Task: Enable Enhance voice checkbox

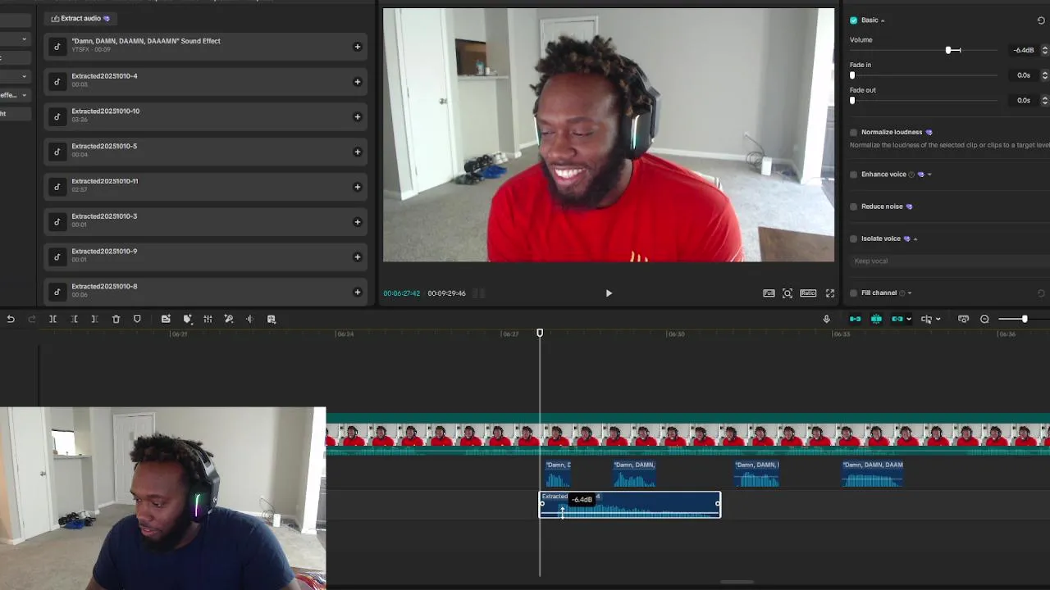Action: [854, 175]
